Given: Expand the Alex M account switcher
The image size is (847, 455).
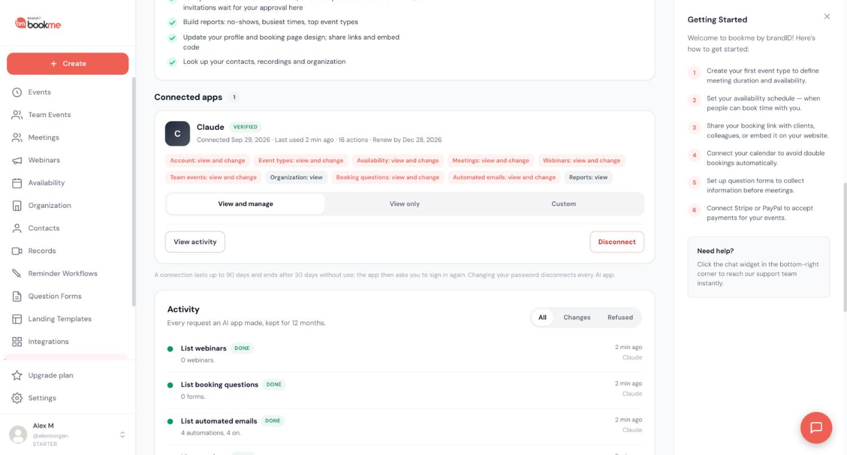Looking at the screenshot, I should 122,435.
